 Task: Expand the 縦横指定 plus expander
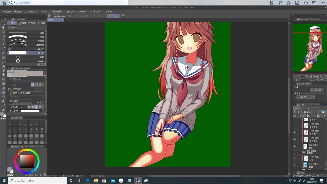tap(8, 89)
